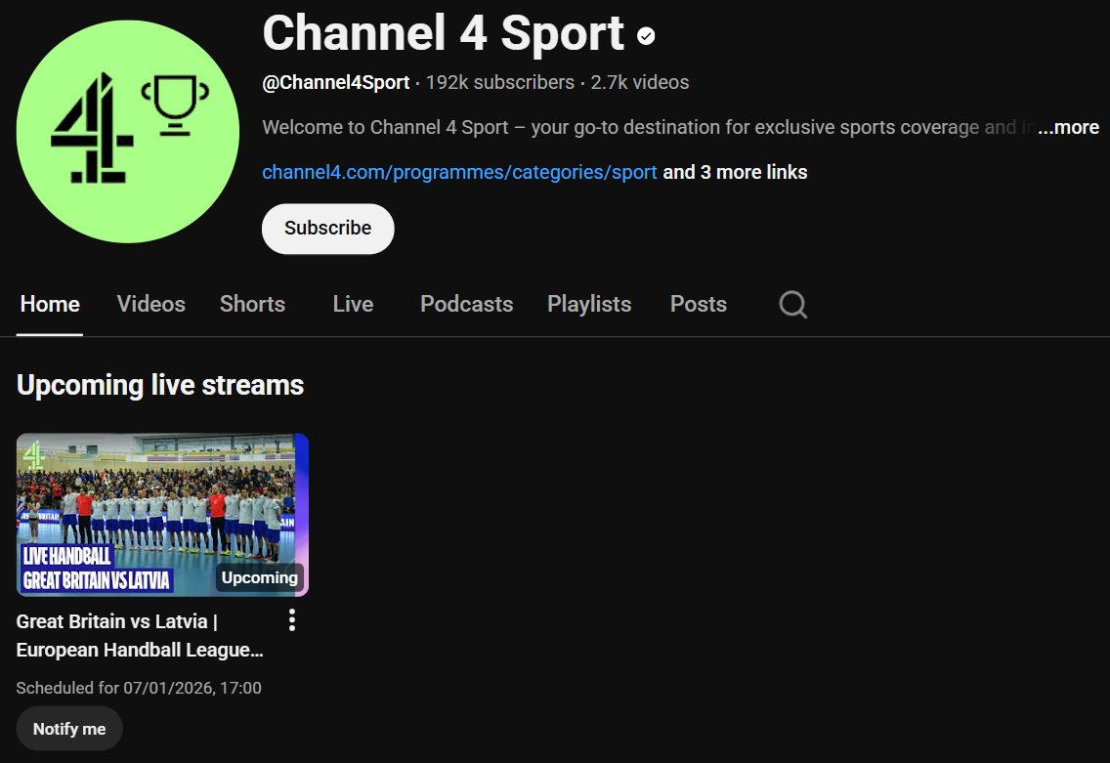Click the 192k subscribers text

coord(499,83)
